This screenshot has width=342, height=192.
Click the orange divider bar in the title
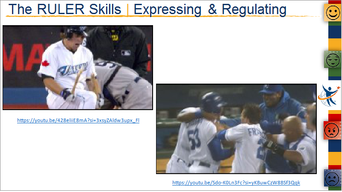[x=127, y=10]
